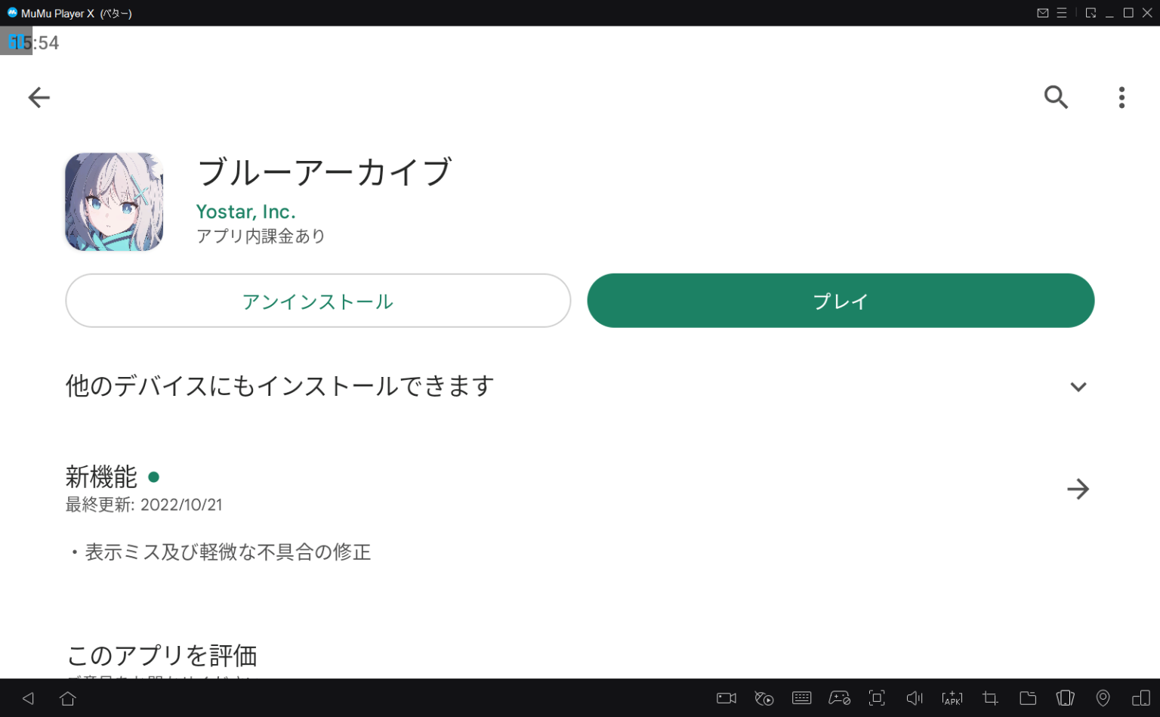
Task: Navigate back with the arrow icon
Action: point(39,97)
